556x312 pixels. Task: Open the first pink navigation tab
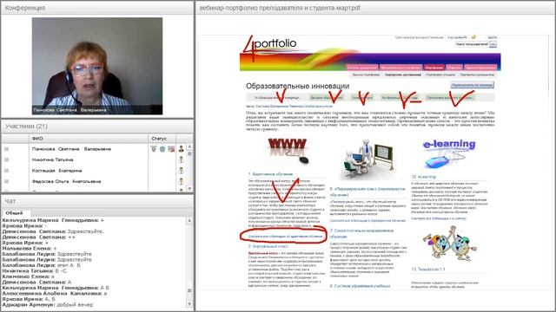coord(362,68)
